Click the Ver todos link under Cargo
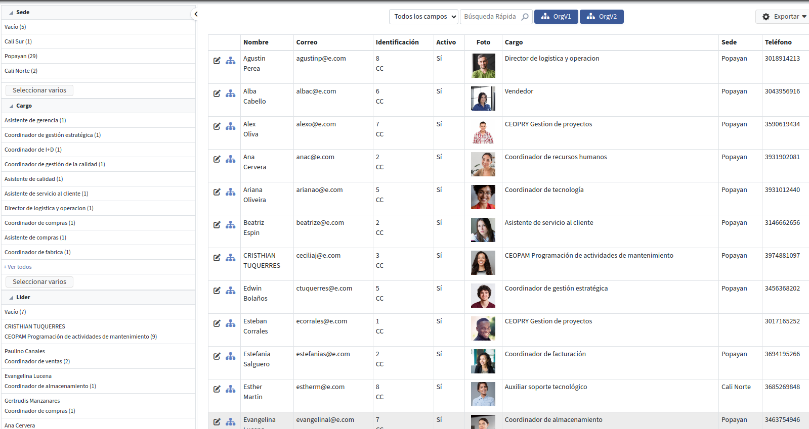Image resolution: width=809 pixels, height=429 pixels. coord(18,267)
